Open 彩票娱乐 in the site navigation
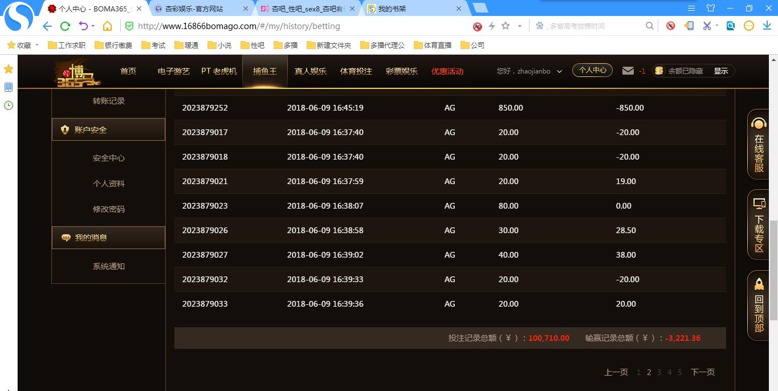This screenshot has width=778, height=391. [402, 71]
